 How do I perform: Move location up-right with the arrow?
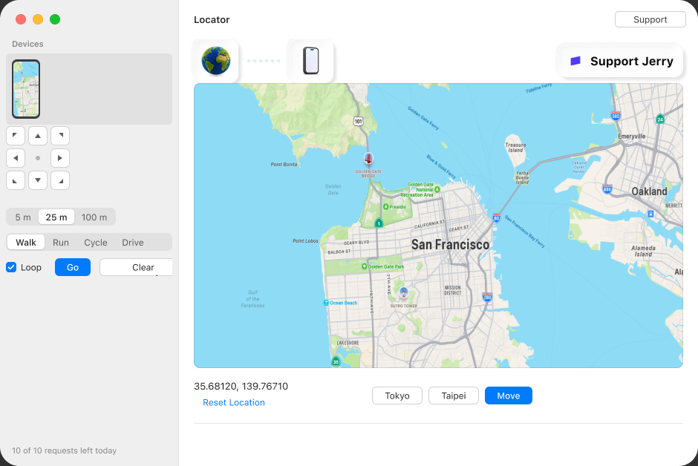(x=60, y=136)
